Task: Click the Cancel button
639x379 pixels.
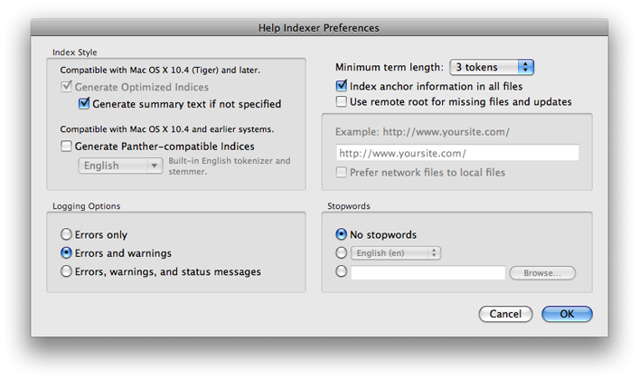Action: click(x=505, y=314)
